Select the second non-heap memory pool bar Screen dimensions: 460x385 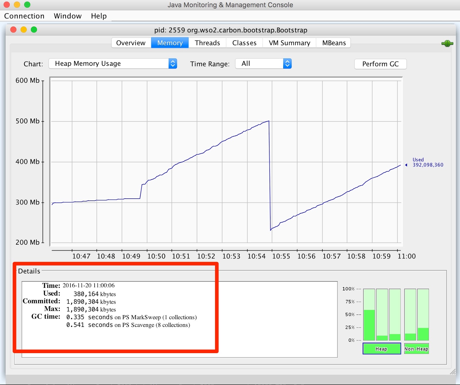(x=423, y=315)
